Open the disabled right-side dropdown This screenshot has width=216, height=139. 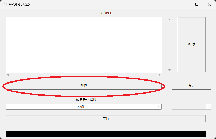(191, 107)
